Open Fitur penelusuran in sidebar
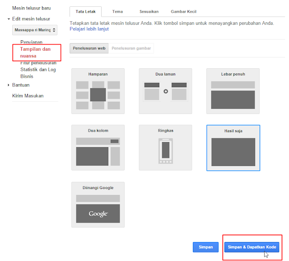Screen dimensions: 289x261 coord(38,63)
